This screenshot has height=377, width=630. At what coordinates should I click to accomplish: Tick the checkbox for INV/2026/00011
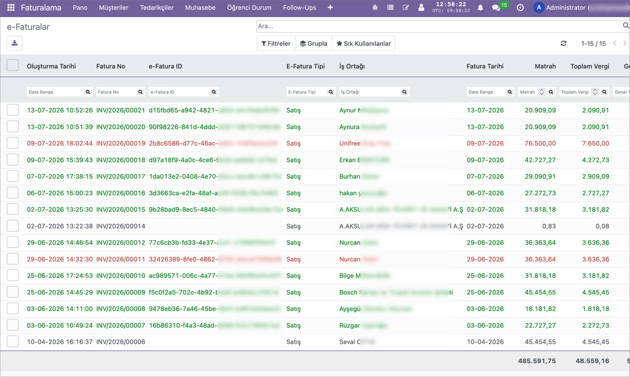pos(13,259)
